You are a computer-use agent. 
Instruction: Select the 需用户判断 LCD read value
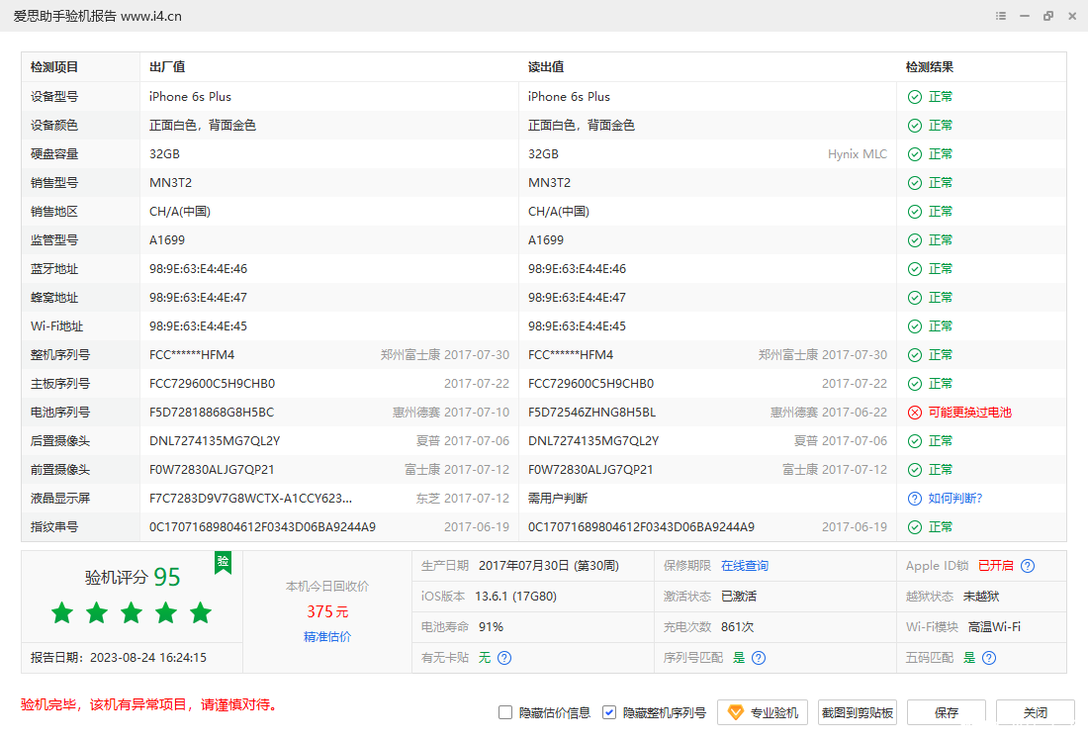(x=558, y=499)
